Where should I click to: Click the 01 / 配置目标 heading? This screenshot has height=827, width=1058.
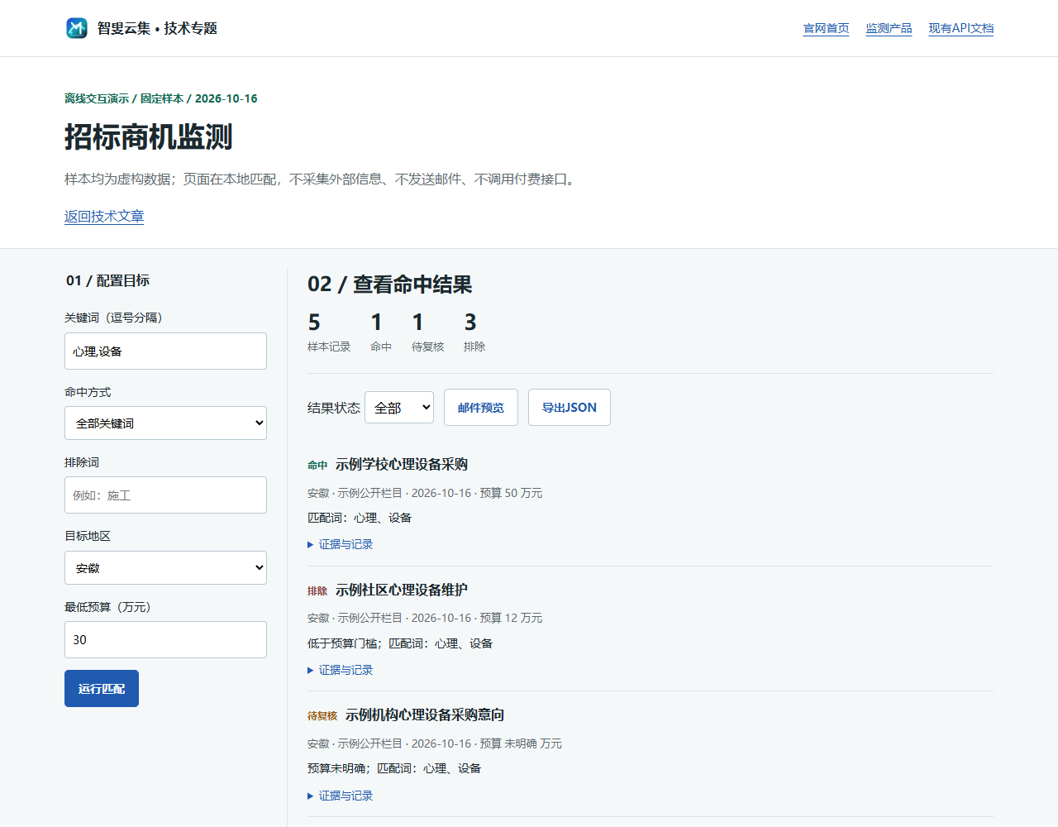(107, 280)
